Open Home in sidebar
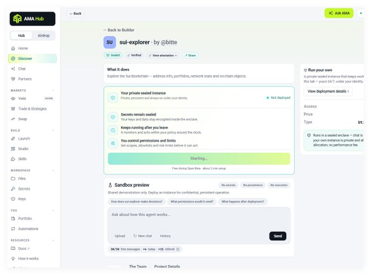This screenshot has height=275, width=371. click(x=23, y=48)
